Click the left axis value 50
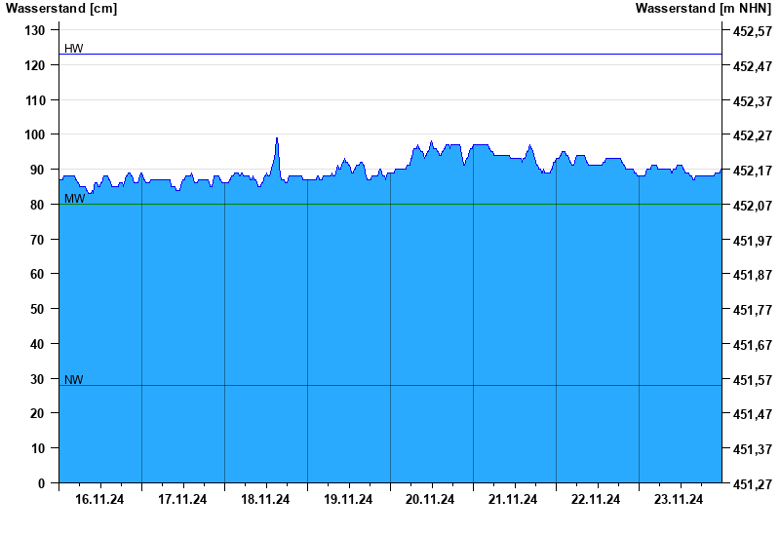The width and height of the screenshot is (780, 536). [37, 309]
